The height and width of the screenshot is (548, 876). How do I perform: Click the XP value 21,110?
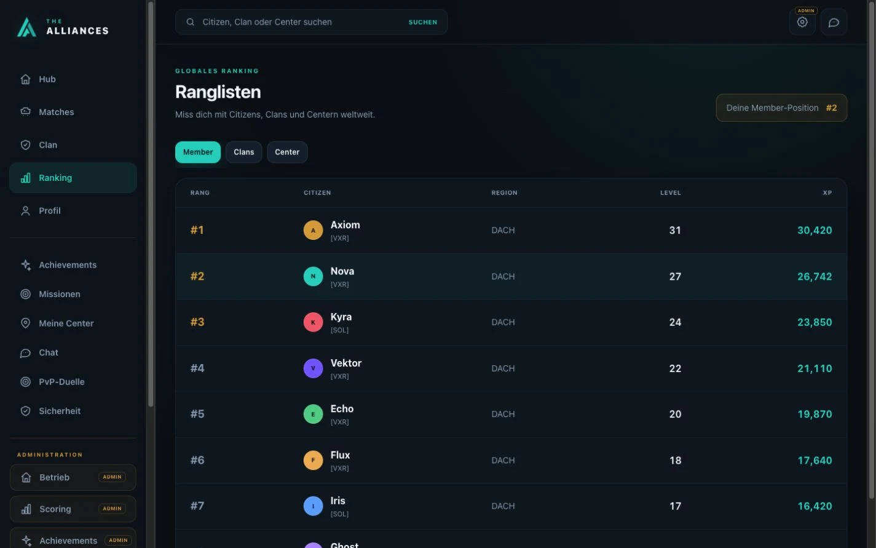point(815,368)
